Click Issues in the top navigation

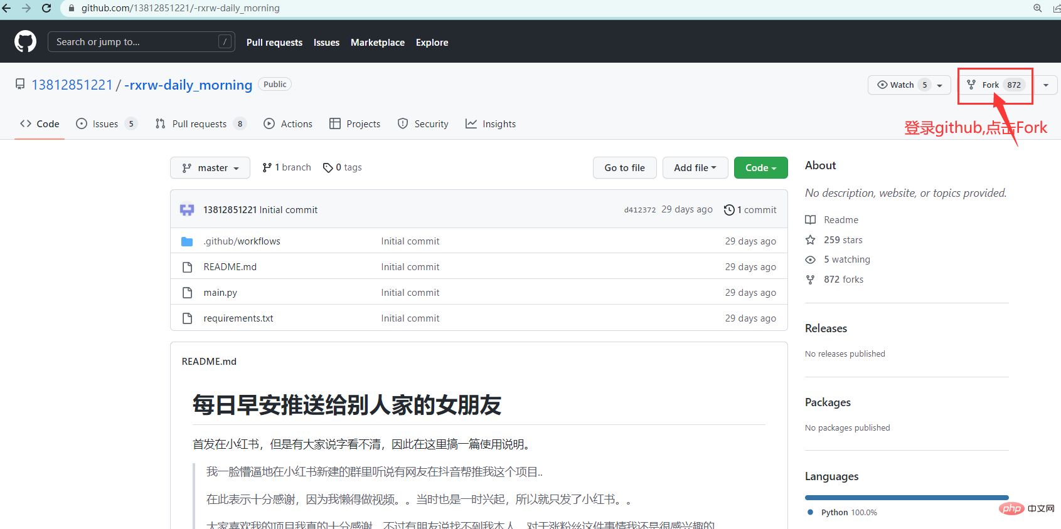tap(326, 43)
